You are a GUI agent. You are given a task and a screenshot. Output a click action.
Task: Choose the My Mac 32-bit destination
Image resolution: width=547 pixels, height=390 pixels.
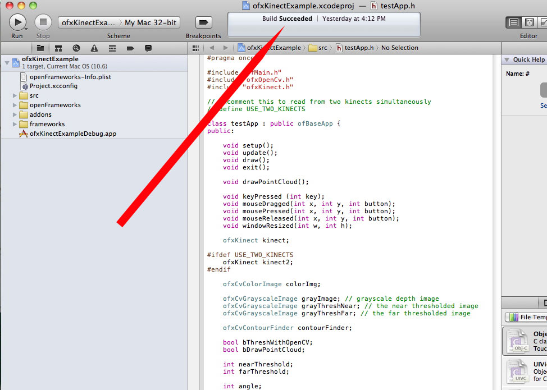coord(151,22)
